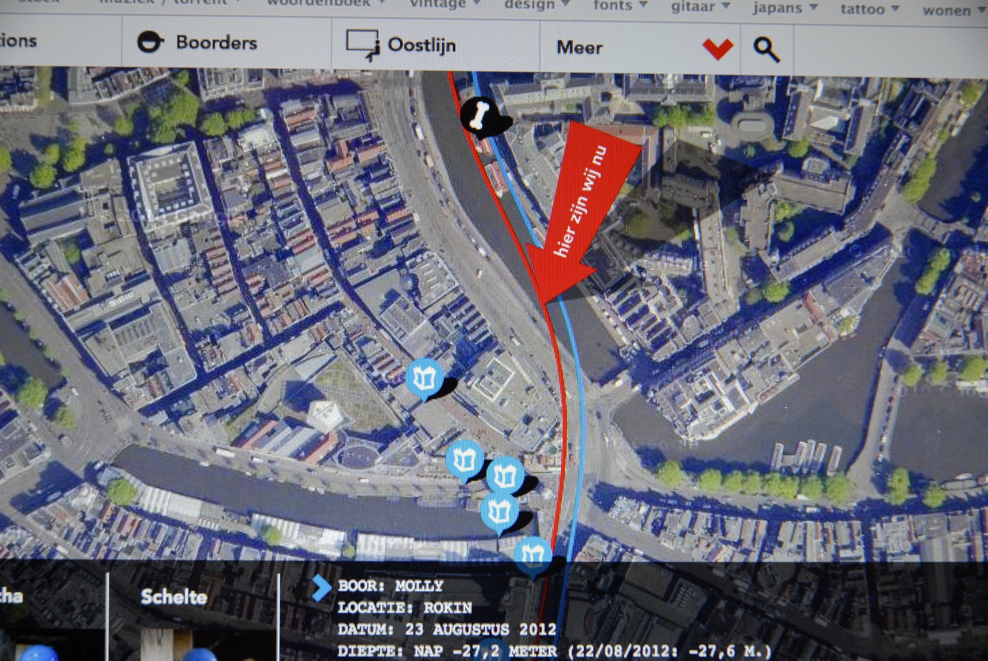Screen dimensions: 988x661
Task: Click the Boorders helmet icon
Action: tap(150, 41)
